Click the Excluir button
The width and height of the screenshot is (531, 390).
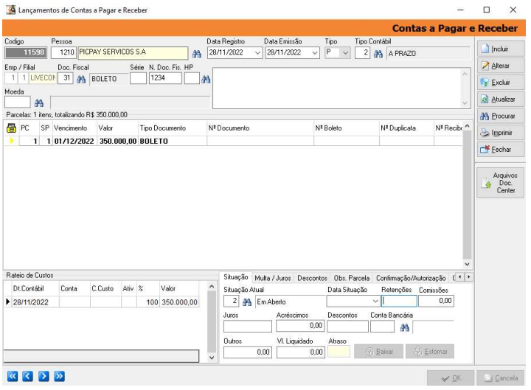[x=501, y=83]
